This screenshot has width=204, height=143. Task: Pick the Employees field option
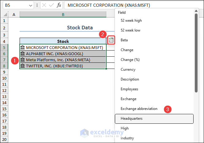point(129,89)
